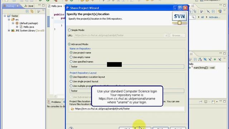
Task: Minimize the Package Explorer panel
Action: coord(39,5)
